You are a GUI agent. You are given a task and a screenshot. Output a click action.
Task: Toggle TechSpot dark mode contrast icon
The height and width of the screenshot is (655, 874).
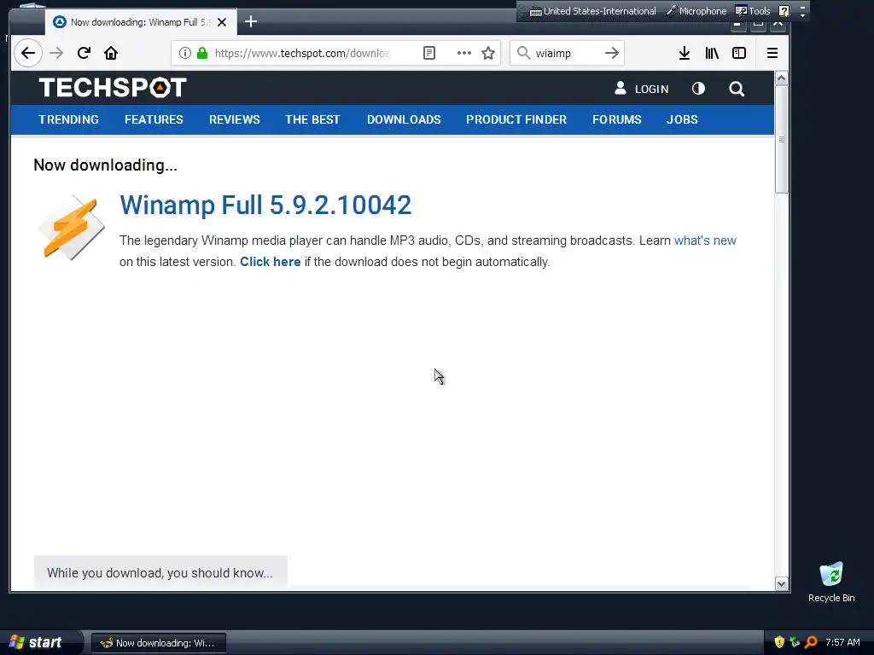point(698,89)
